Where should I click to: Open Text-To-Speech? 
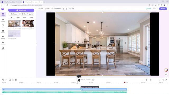click(27, 14)
